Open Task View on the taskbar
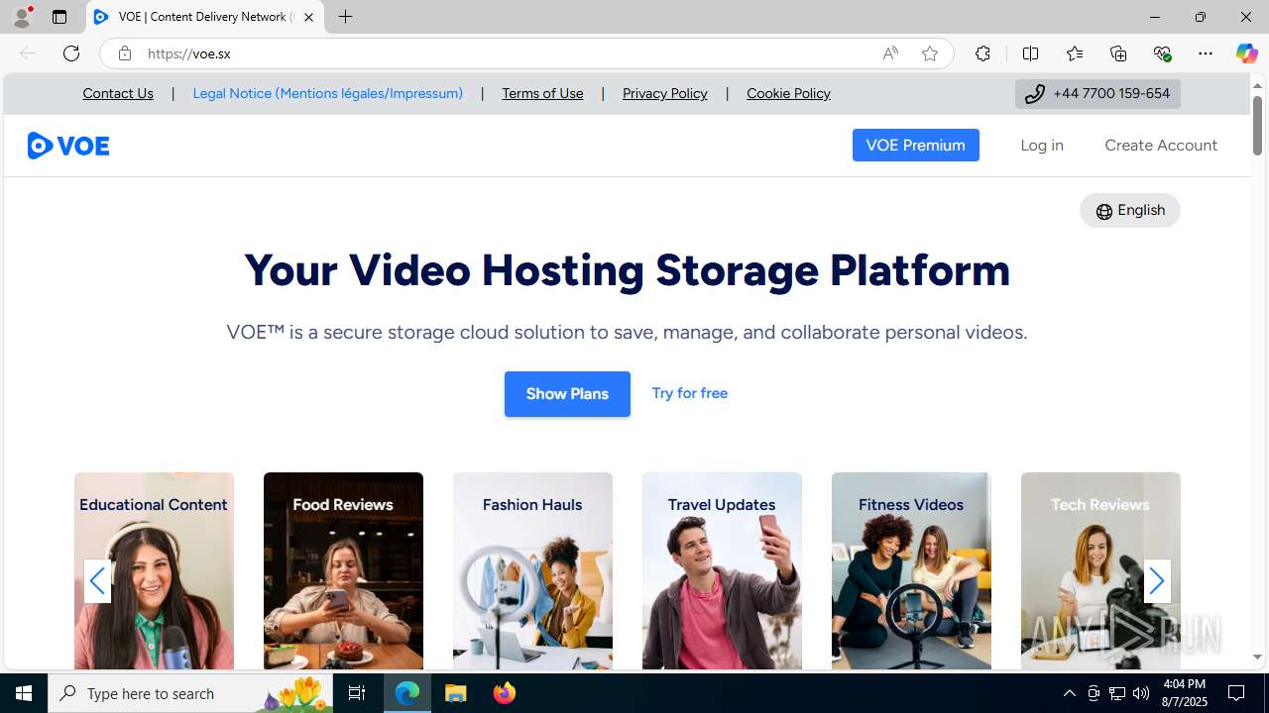Screen dimensions: 1269x713 tap(357, 693)
